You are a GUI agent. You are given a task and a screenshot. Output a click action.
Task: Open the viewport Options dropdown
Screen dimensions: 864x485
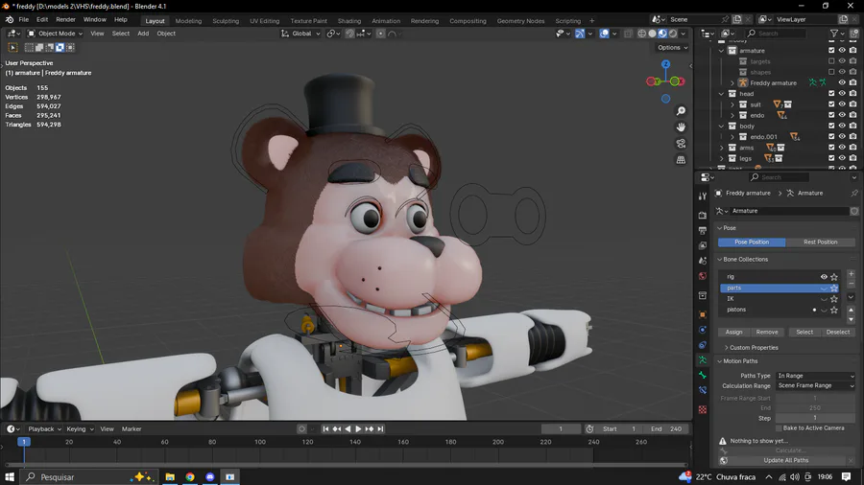click(x=672, y=47)
